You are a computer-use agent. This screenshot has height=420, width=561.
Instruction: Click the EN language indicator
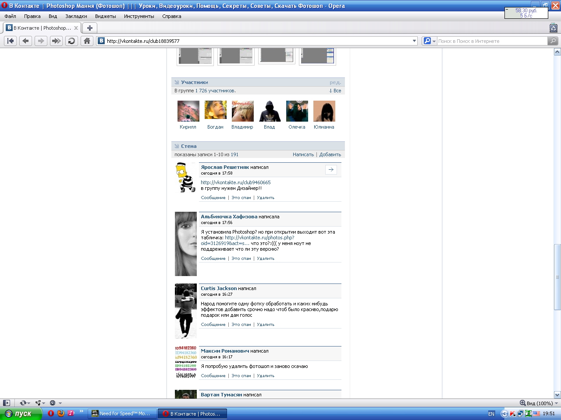pos(491,414)
